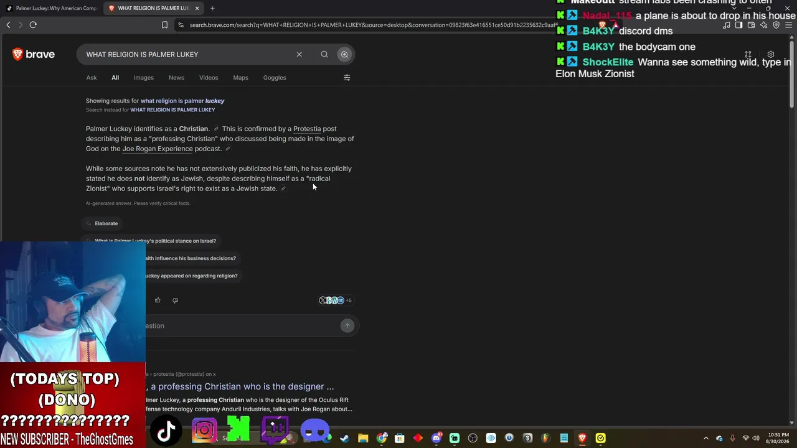
Task: Open the Goggles tab
Action: (275, 78)
